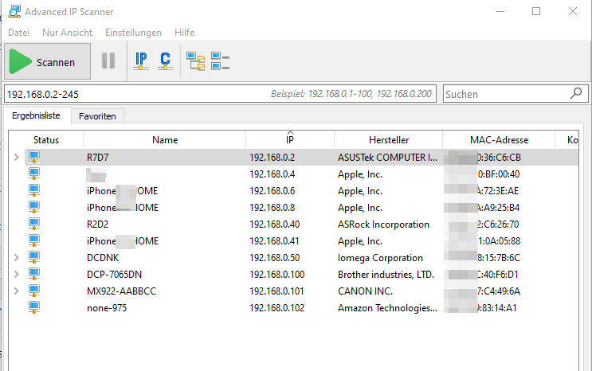Click the ASUSTek COMPUTER manufacturer cell
This screenshot has height=371, width=592.
(387, 158)
